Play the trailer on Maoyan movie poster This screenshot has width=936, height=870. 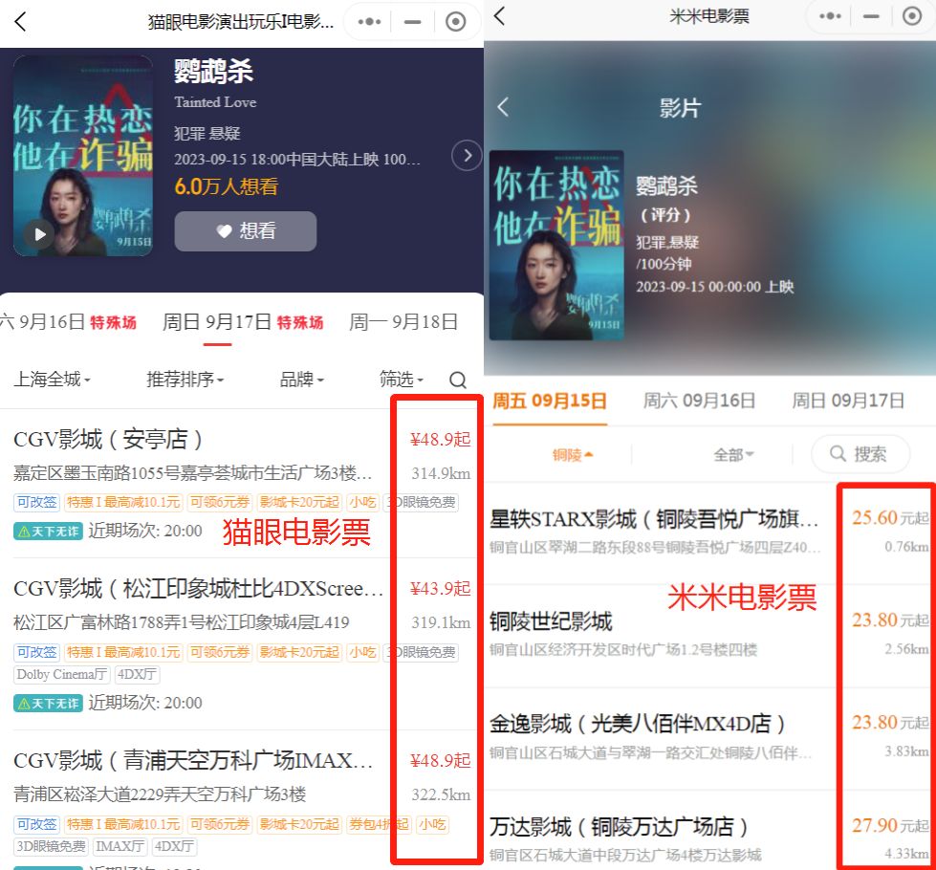[39, 233]
